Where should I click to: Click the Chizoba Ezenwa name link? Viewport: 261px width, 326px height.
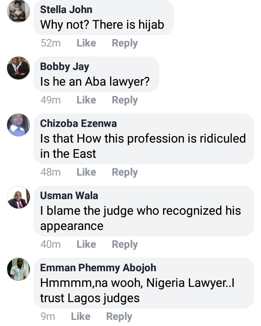(x=78, y=123)
